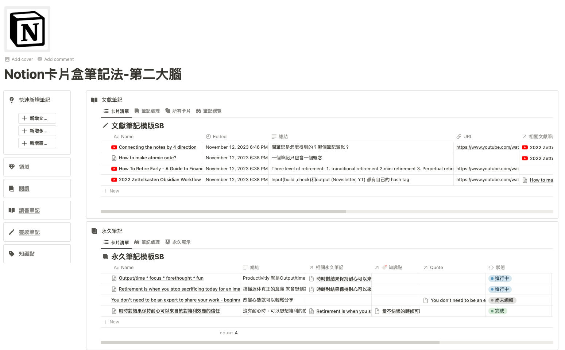Click the open book icon beside 讀書筆記
565x350 pixels.
12,210
